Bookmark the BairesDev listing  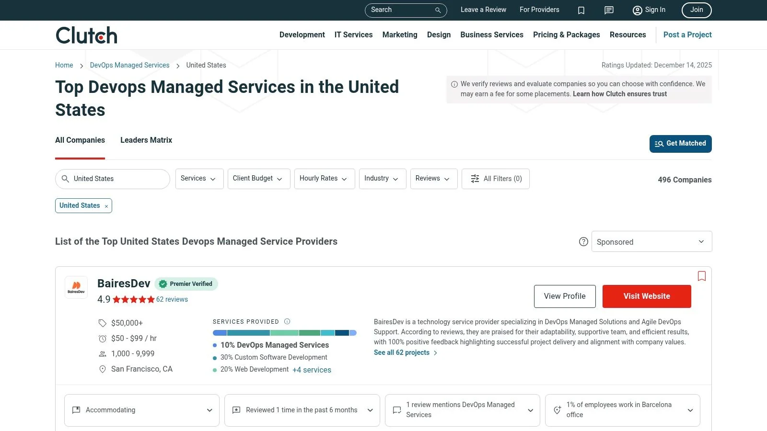(701, 276)
